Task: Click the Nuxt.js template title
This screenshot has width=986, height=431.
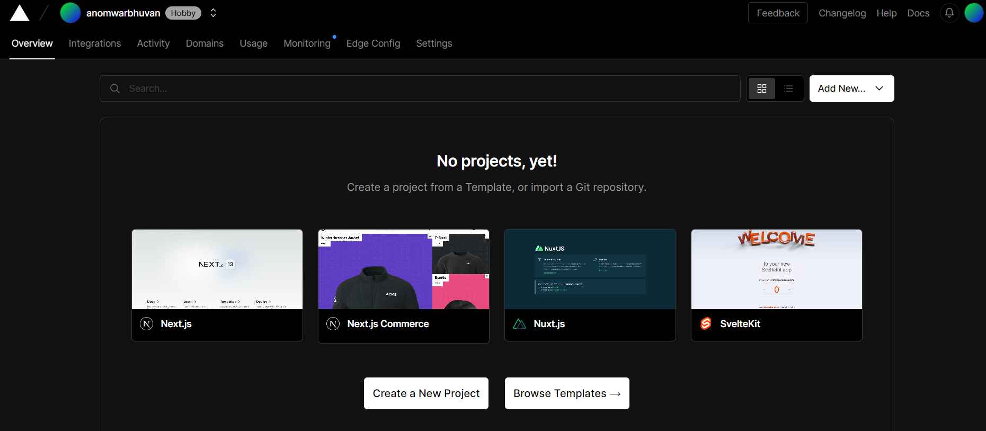Action: pos(549,324)
